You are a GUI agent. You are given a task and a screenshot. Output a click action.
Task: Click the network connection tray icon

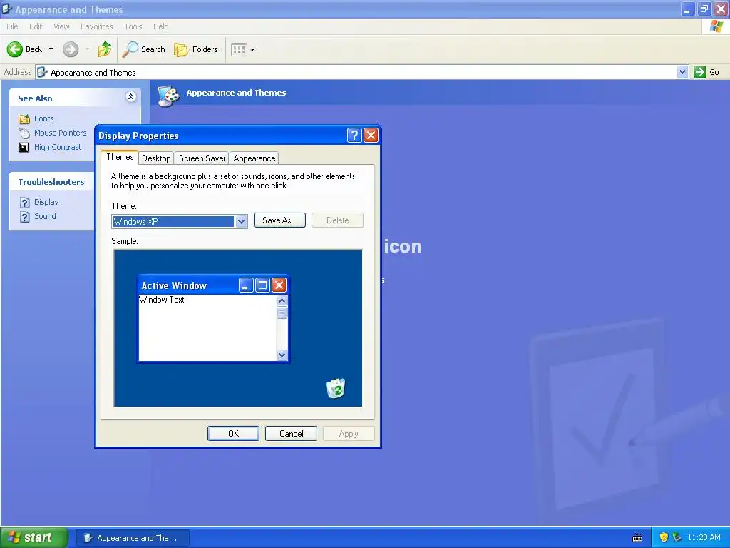pos(677,537)
